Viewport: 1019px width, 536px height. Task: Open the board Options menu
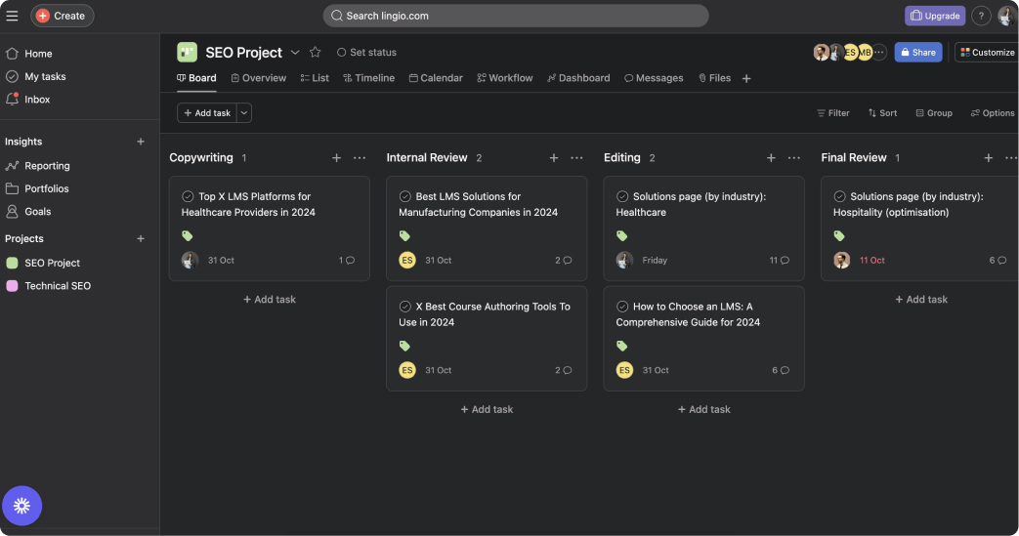pyautogui.click(x=993, y=113)
